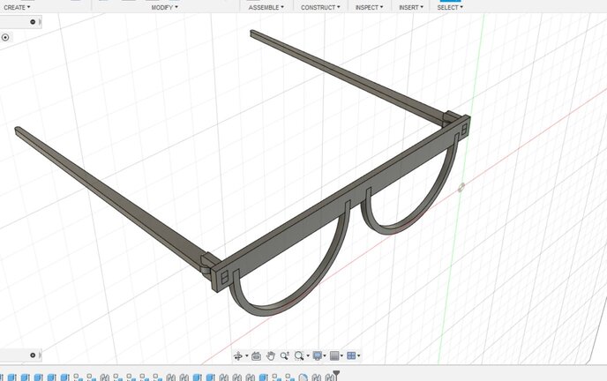Select first component feature in the timeline
This screenshot has width=607, height=381.
[79, 377]
